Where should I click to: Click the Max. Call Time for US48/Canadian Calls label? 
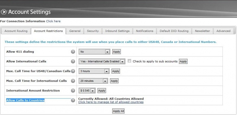(39, 71)
